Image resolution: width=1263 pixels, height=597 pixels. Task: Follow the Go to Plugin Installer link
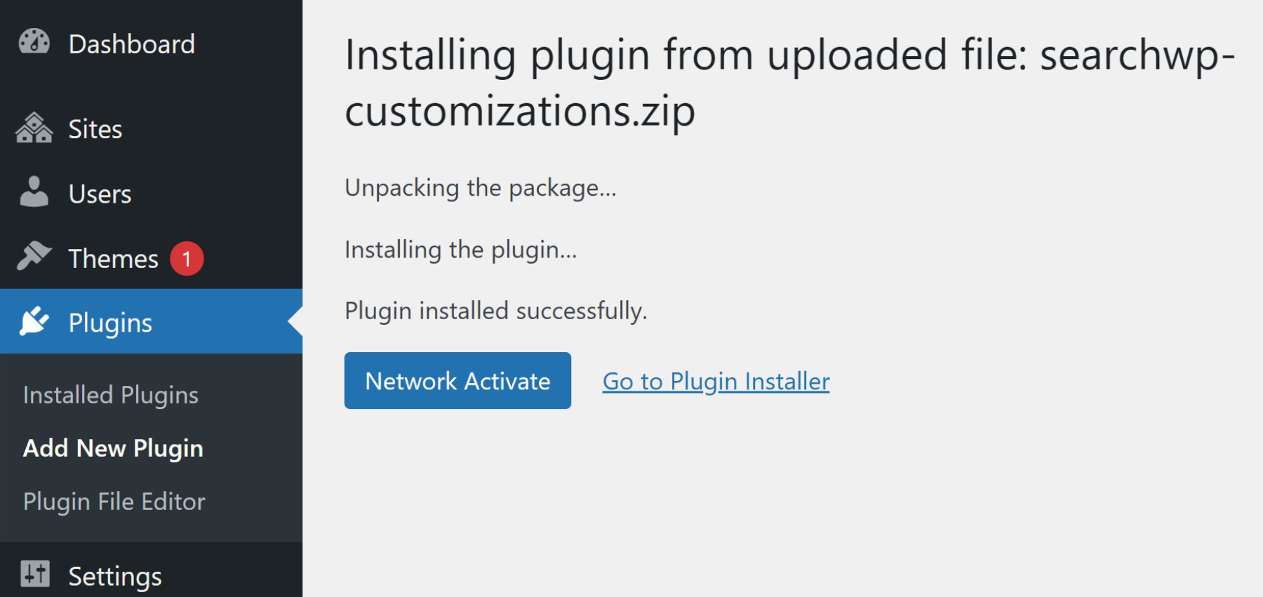(x=716, y=381)
